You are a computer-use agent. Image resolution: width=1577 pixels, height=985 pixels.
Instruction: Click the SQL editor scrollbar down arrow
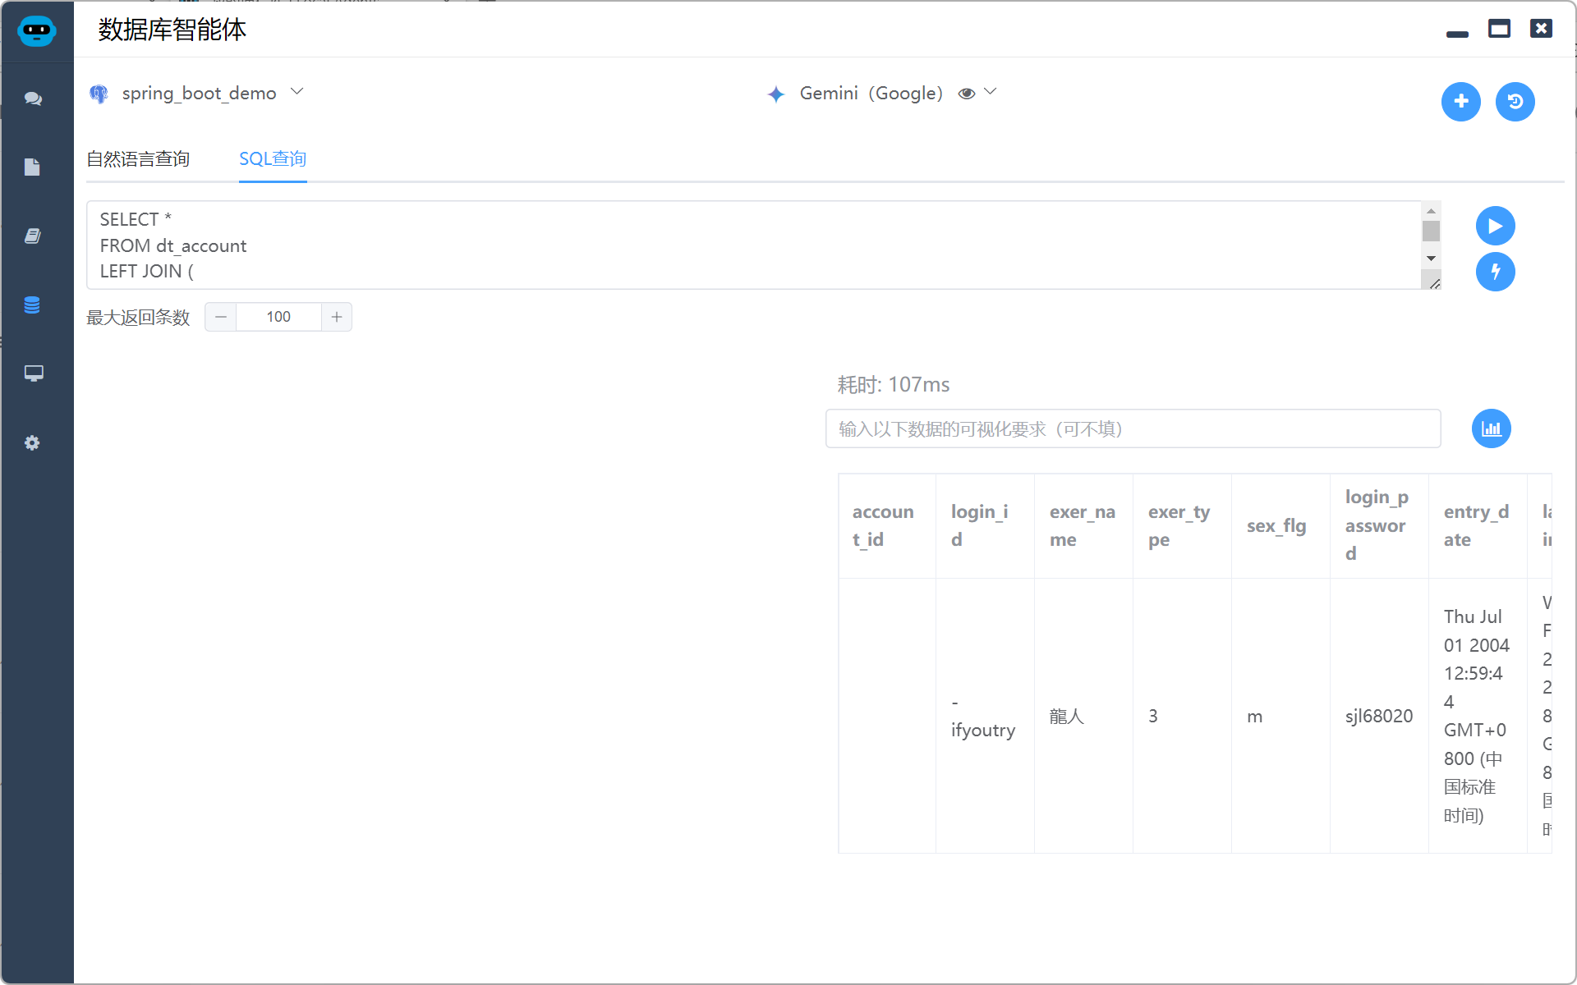pos(1431,259)
